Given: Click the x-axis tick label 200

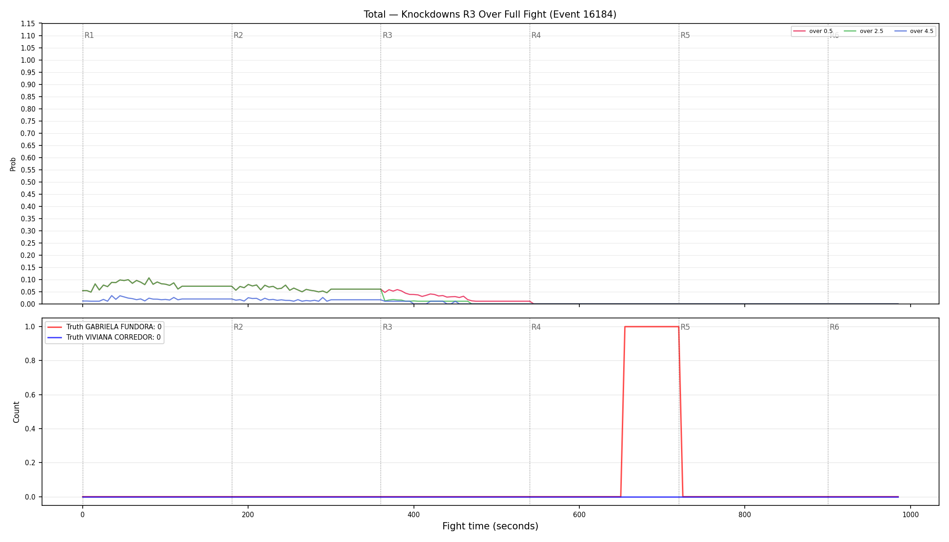Looking at the screenshot, I should pos(248,514).
